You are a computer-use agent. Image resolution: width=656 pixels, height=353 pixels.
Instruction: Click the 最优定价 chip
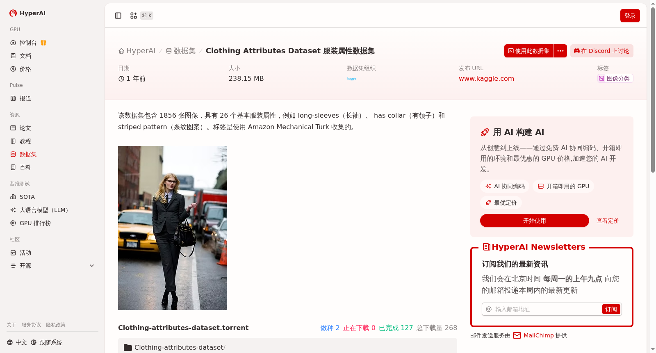click(501, 203)
